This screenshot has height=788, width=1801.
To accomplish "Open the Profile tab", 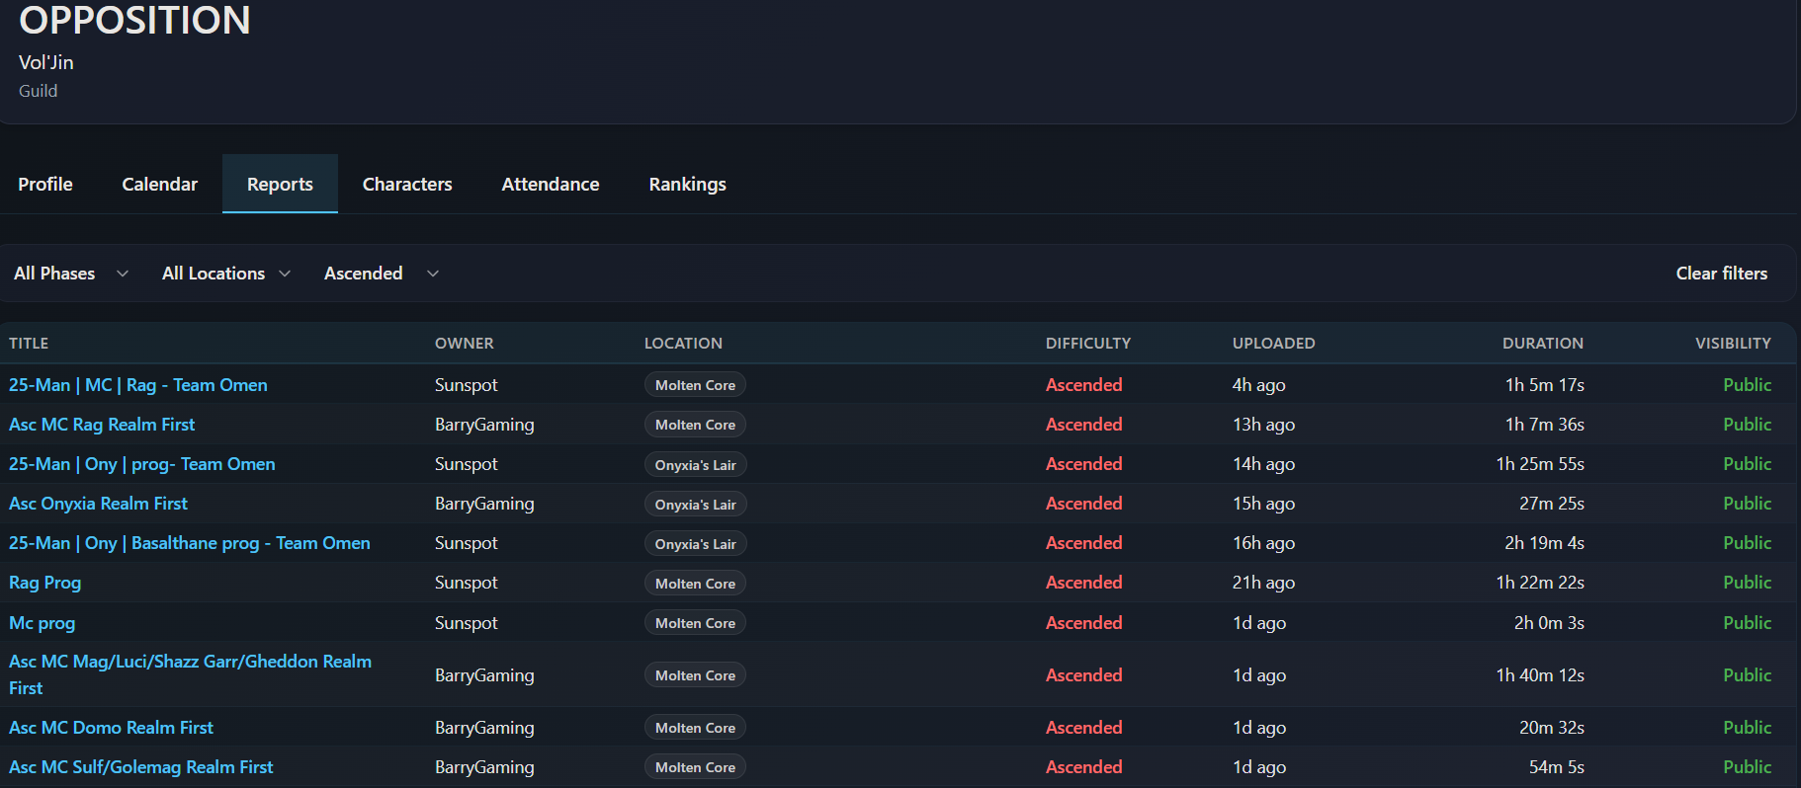I will (45, 184).
